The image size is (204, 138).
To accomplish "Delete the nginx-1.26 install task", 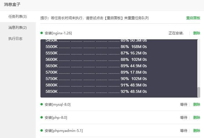I will click(197, 33).
